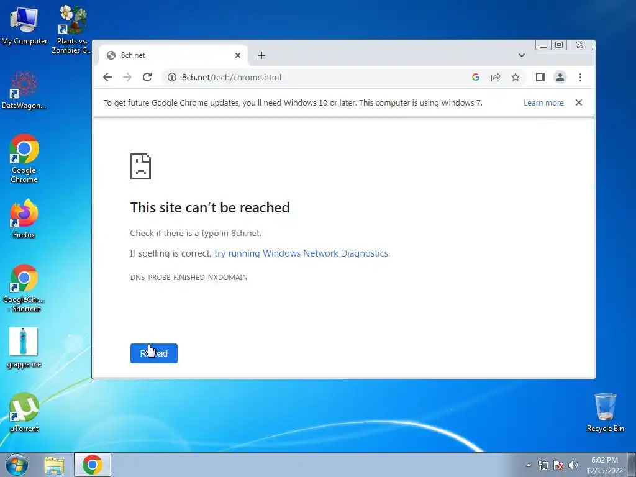636x477 pixels.
Task: Open the Learn more link
Action: tap(543, 103)
